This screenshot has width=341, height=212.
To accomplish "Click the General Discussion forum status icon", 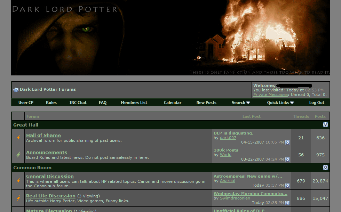I will pyautogui.click(x=18, y=180).
